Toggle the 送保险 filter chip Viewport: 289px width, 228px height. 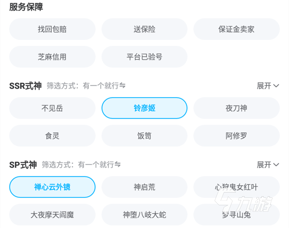point(144,29)
